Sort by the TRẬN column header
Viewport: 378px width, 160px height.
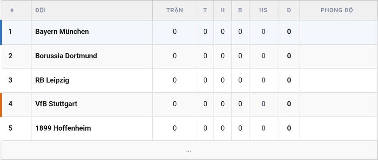coord(175,10)
